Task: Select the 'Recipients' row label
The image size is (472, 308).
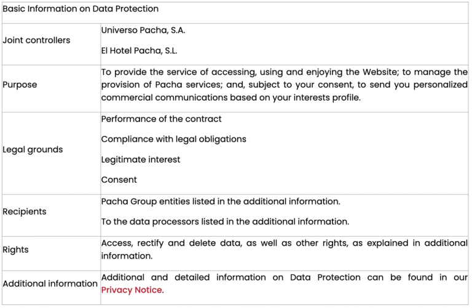Action: pos(24,212)
